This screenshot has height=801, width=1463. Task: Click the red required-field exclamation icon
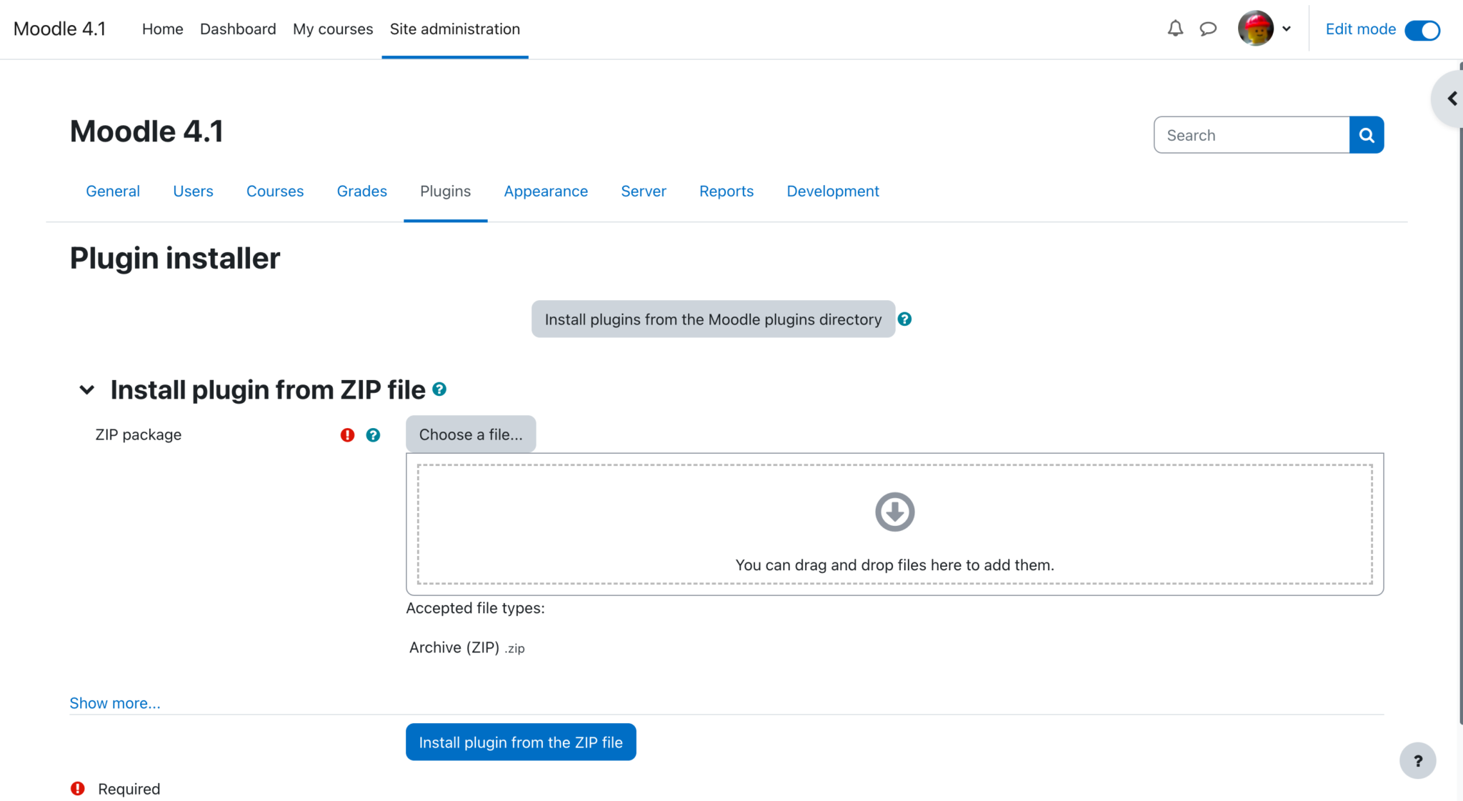pos(346,434)
